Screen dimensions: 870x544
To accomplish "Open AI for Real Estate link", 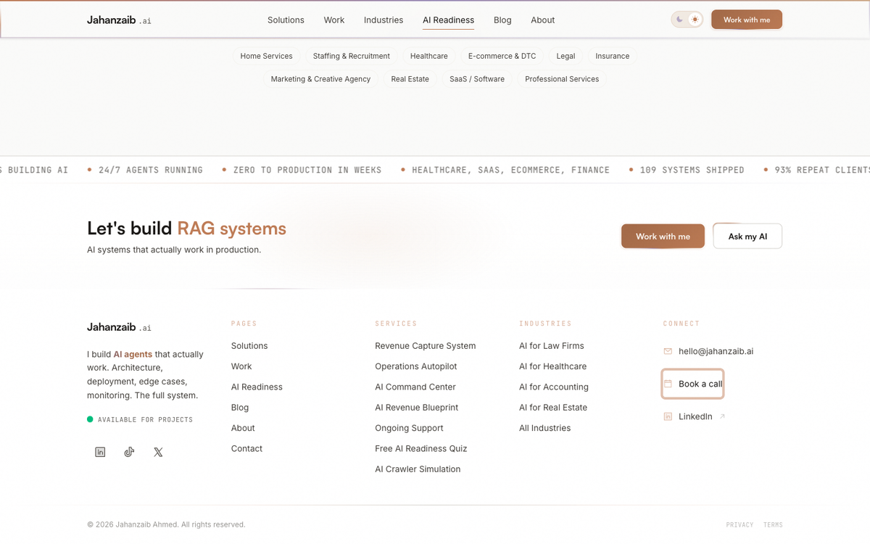I will (553, 408).
